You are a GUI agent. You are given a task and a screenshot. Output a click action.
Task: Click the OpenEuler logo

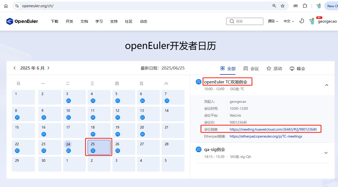click(22, 21)
